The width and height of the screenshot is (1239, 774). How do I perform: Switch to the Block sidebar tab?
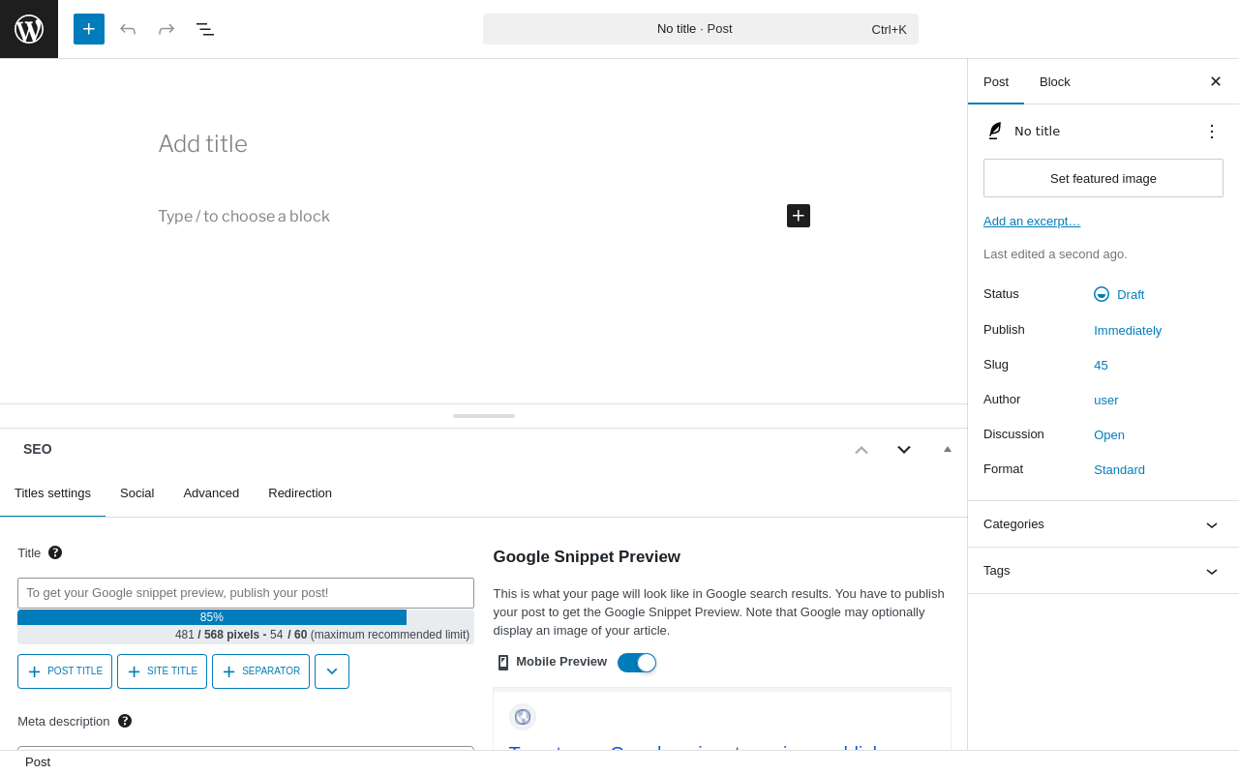1055,81
